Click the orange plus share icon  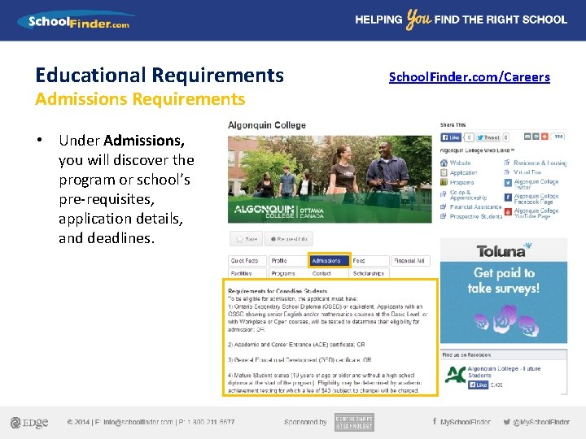pyautogui.click(x=544, y=137)
